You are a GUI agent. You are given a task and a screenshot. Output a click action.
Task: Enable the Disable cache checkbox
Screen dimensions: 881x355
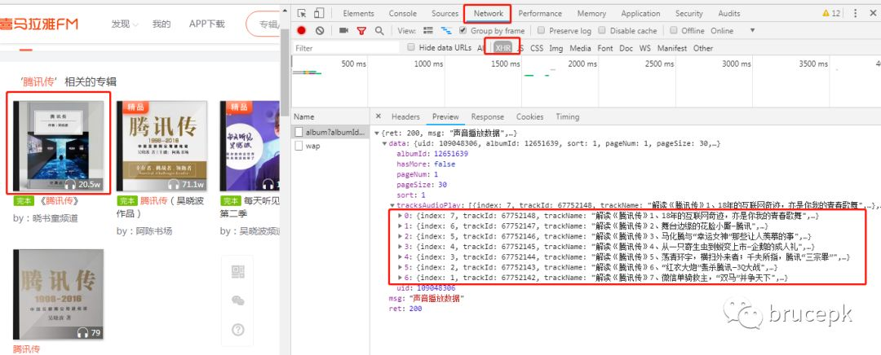coord(602,30)
